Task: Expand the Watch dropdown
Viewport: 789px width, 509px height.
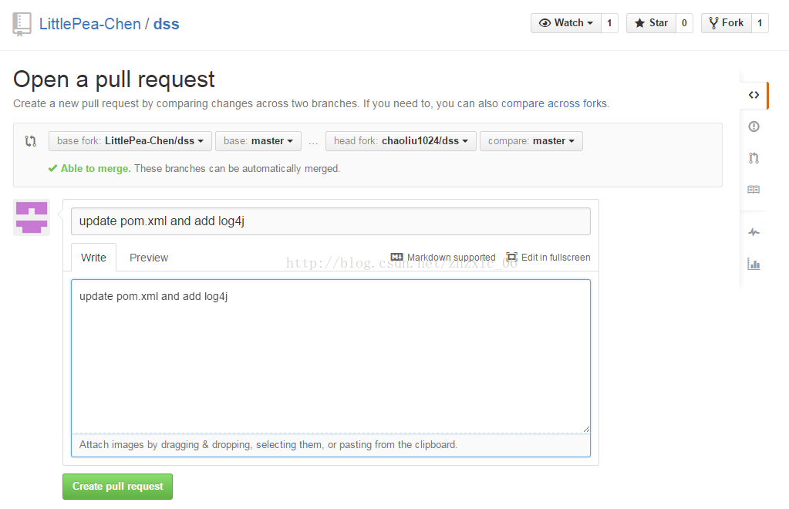Action: pyautogui.click(x=565, y=23)
